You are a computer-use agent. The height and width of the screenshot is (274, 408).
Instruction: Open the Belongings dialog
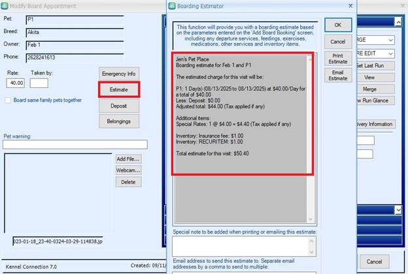(x=119, y=121)
